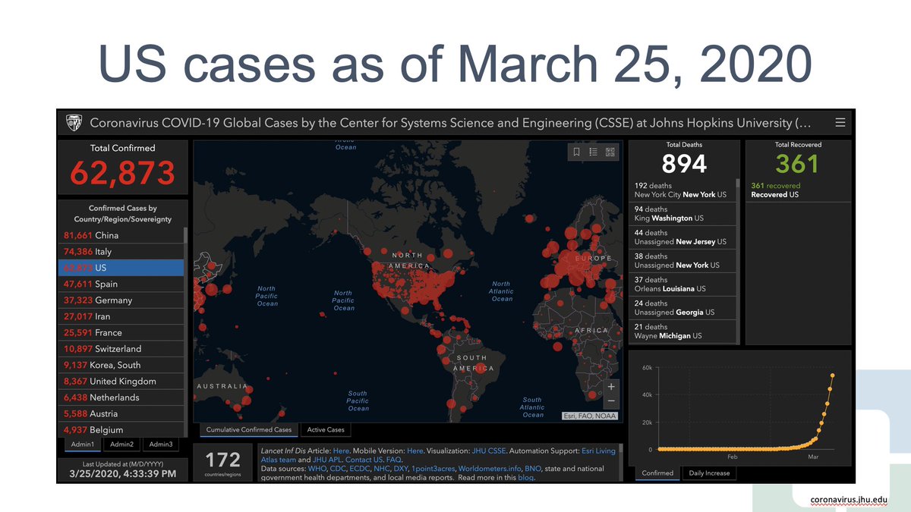Click the Total Confirmed 62,873 figure

(x=122, y=173)
